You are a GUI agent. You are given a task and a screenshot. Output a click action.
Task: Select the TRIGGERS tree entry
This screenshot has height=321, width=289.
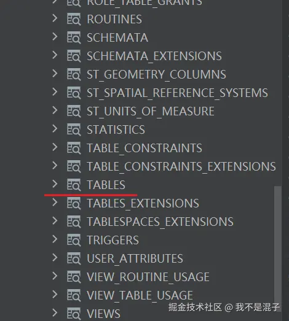[113, 240]
